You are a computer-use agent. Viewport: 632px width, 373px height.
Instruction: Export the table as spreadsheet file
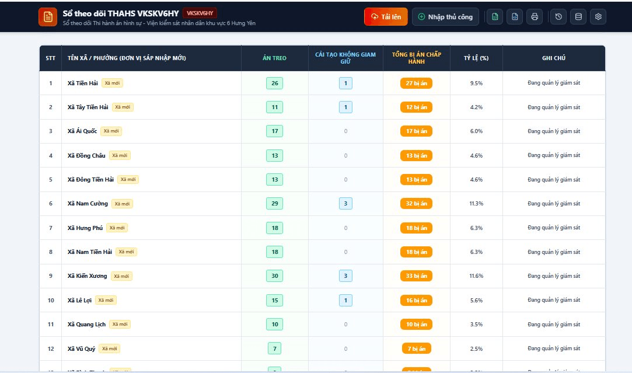pyautogui.click(x=494, y=16)
